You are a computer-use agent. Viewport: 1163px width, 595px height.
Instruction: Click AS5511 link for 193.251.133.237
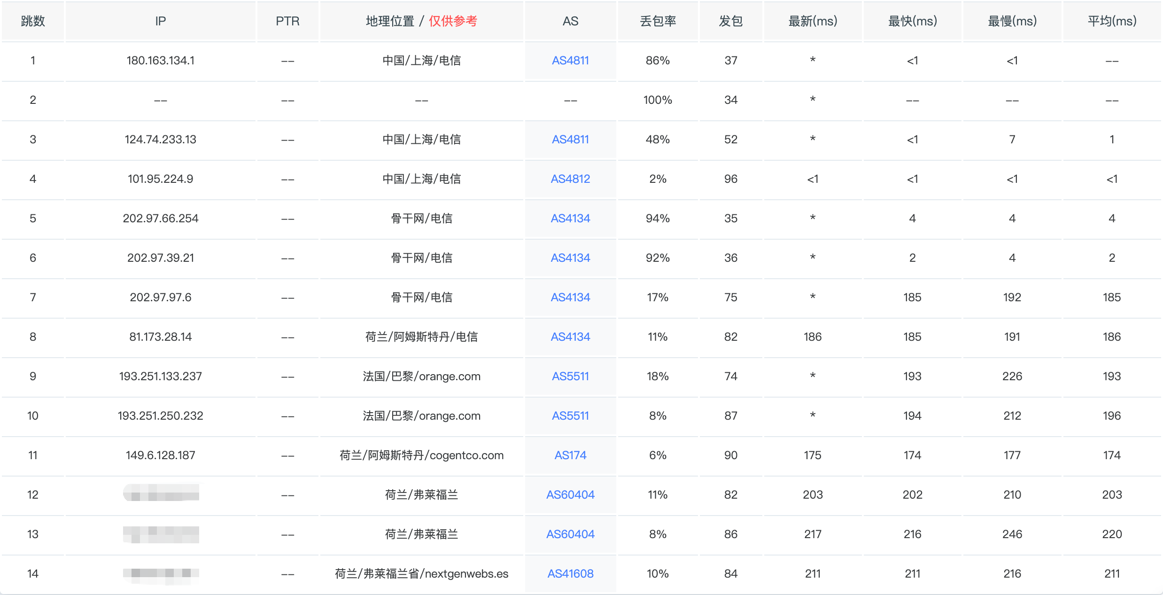(570, 376)
